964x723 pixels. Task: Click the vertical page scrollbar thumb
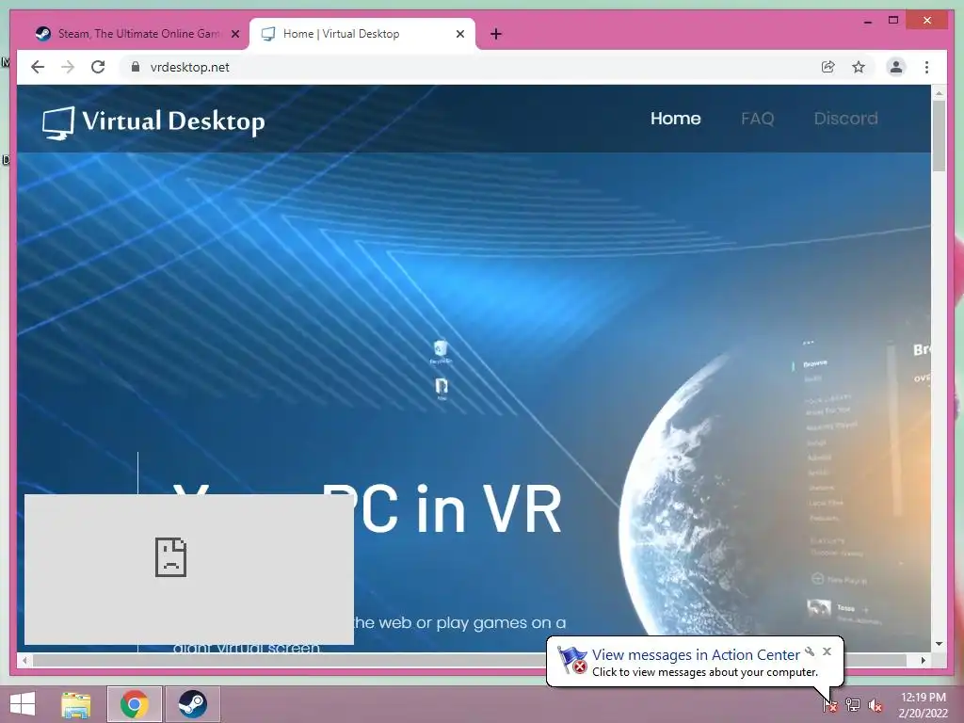point(939,136)
